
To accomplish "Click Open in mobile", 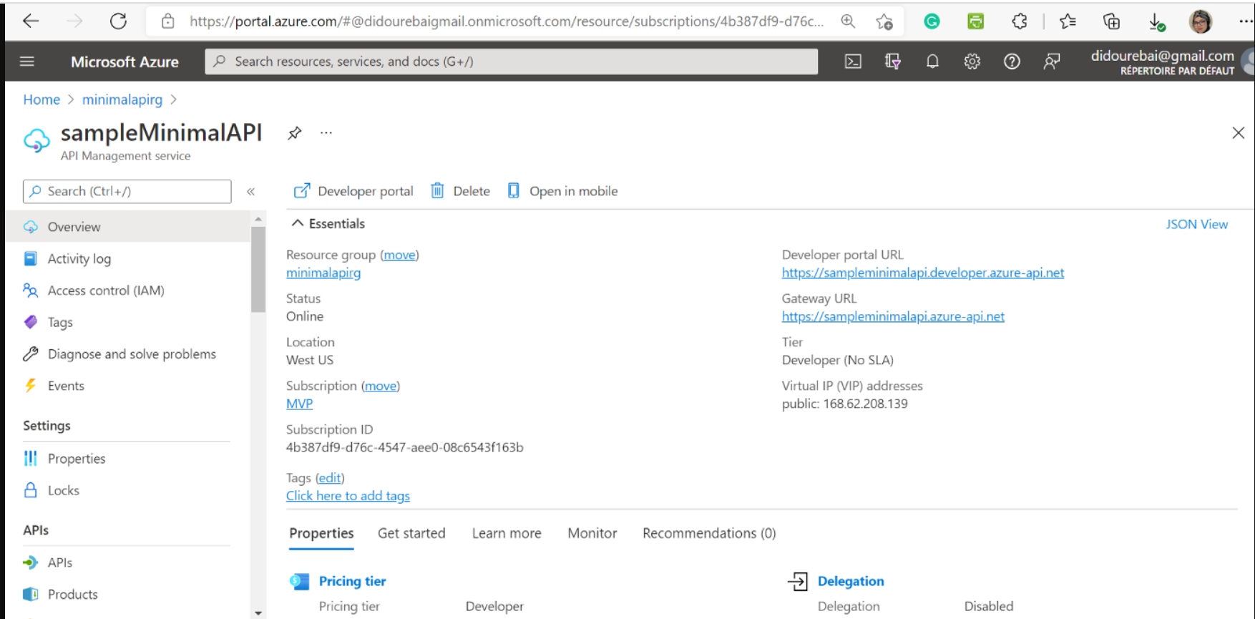I will coord(562,191).
